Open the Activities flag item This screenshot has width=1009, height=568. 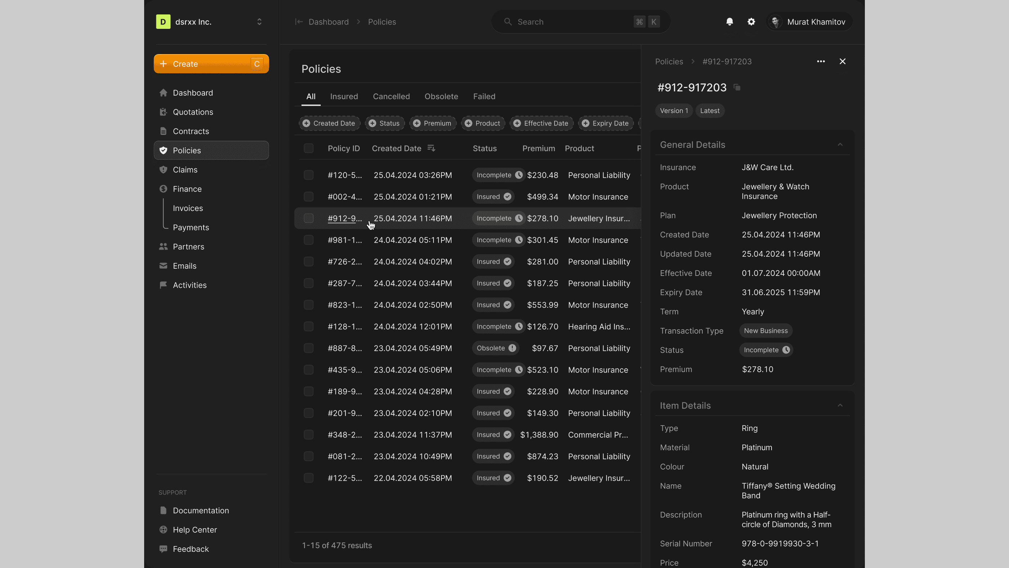pos(189,285)
